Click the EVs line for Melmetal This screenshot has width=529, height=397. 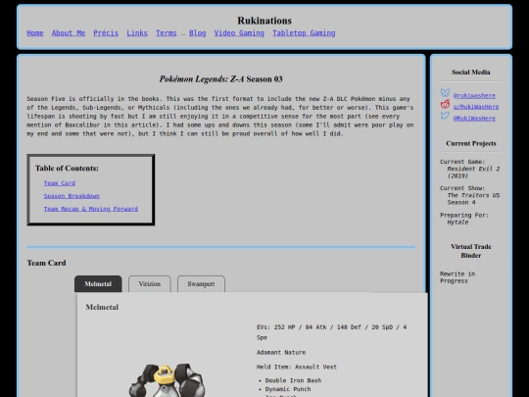pyautogui.click(x=332, y=332)
